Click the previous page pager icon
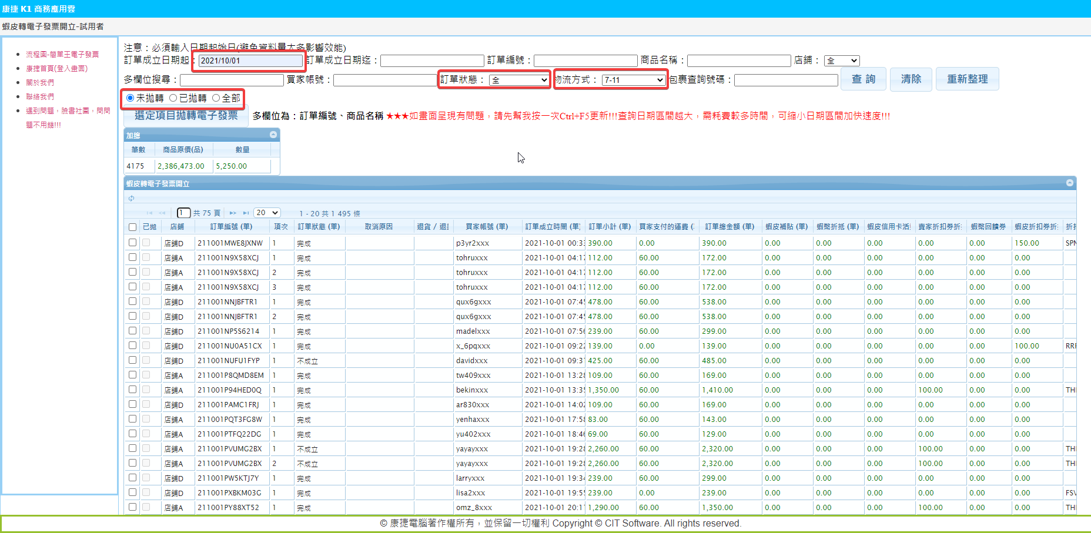Screen dimensions: 1091x533 (162, 213)
